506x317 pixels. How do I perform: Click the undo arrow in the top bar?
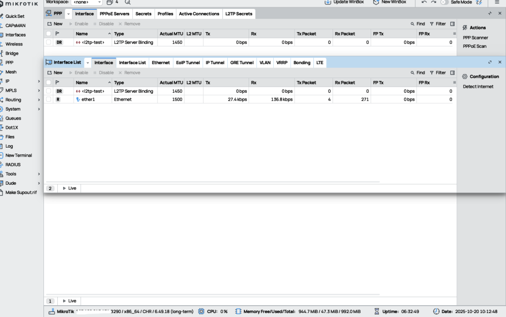[424, 2]
